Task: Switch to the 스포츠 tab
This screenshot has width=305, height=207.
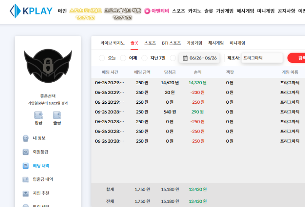Action: click(x=150, y=43)
